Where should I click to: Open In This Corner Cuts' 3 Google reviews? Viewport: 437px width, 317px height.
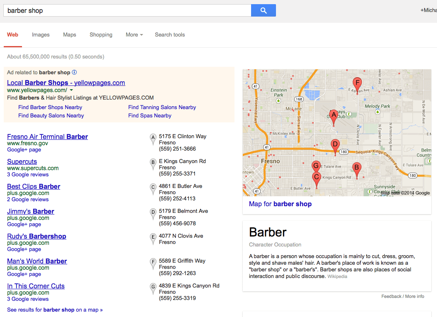coord(28,299)
